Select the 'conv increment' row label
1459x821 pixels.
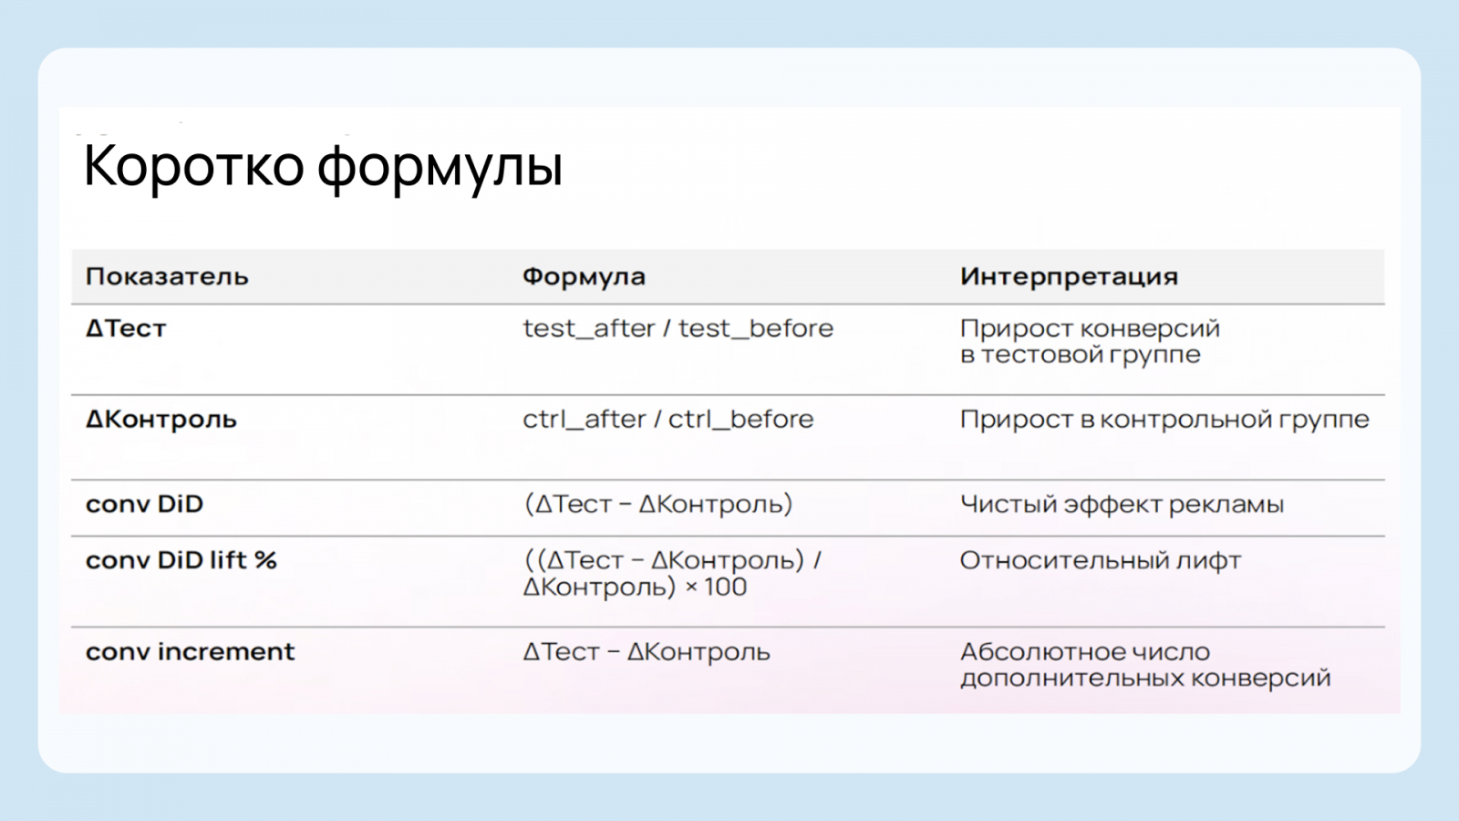pos(190,652)
